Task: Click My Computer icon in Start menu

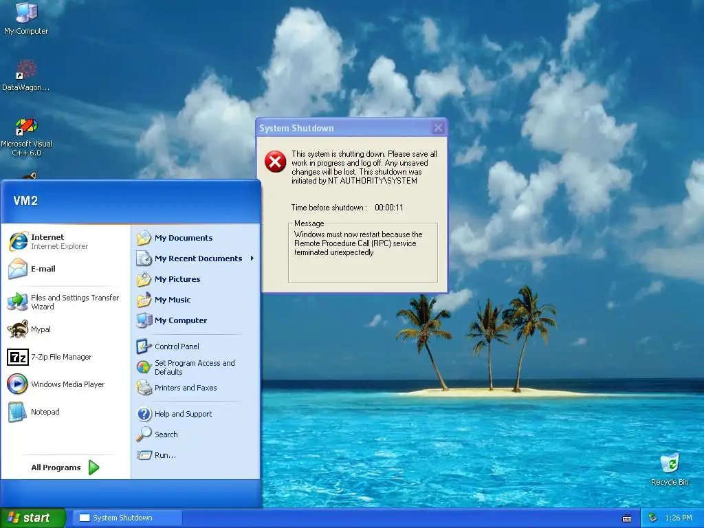Action: click(x=144, y=320)
